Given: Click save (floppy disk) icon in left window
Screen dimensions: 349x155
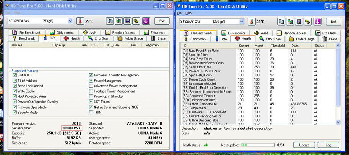Looking at the screenshot, I should (x=128, y=21).
